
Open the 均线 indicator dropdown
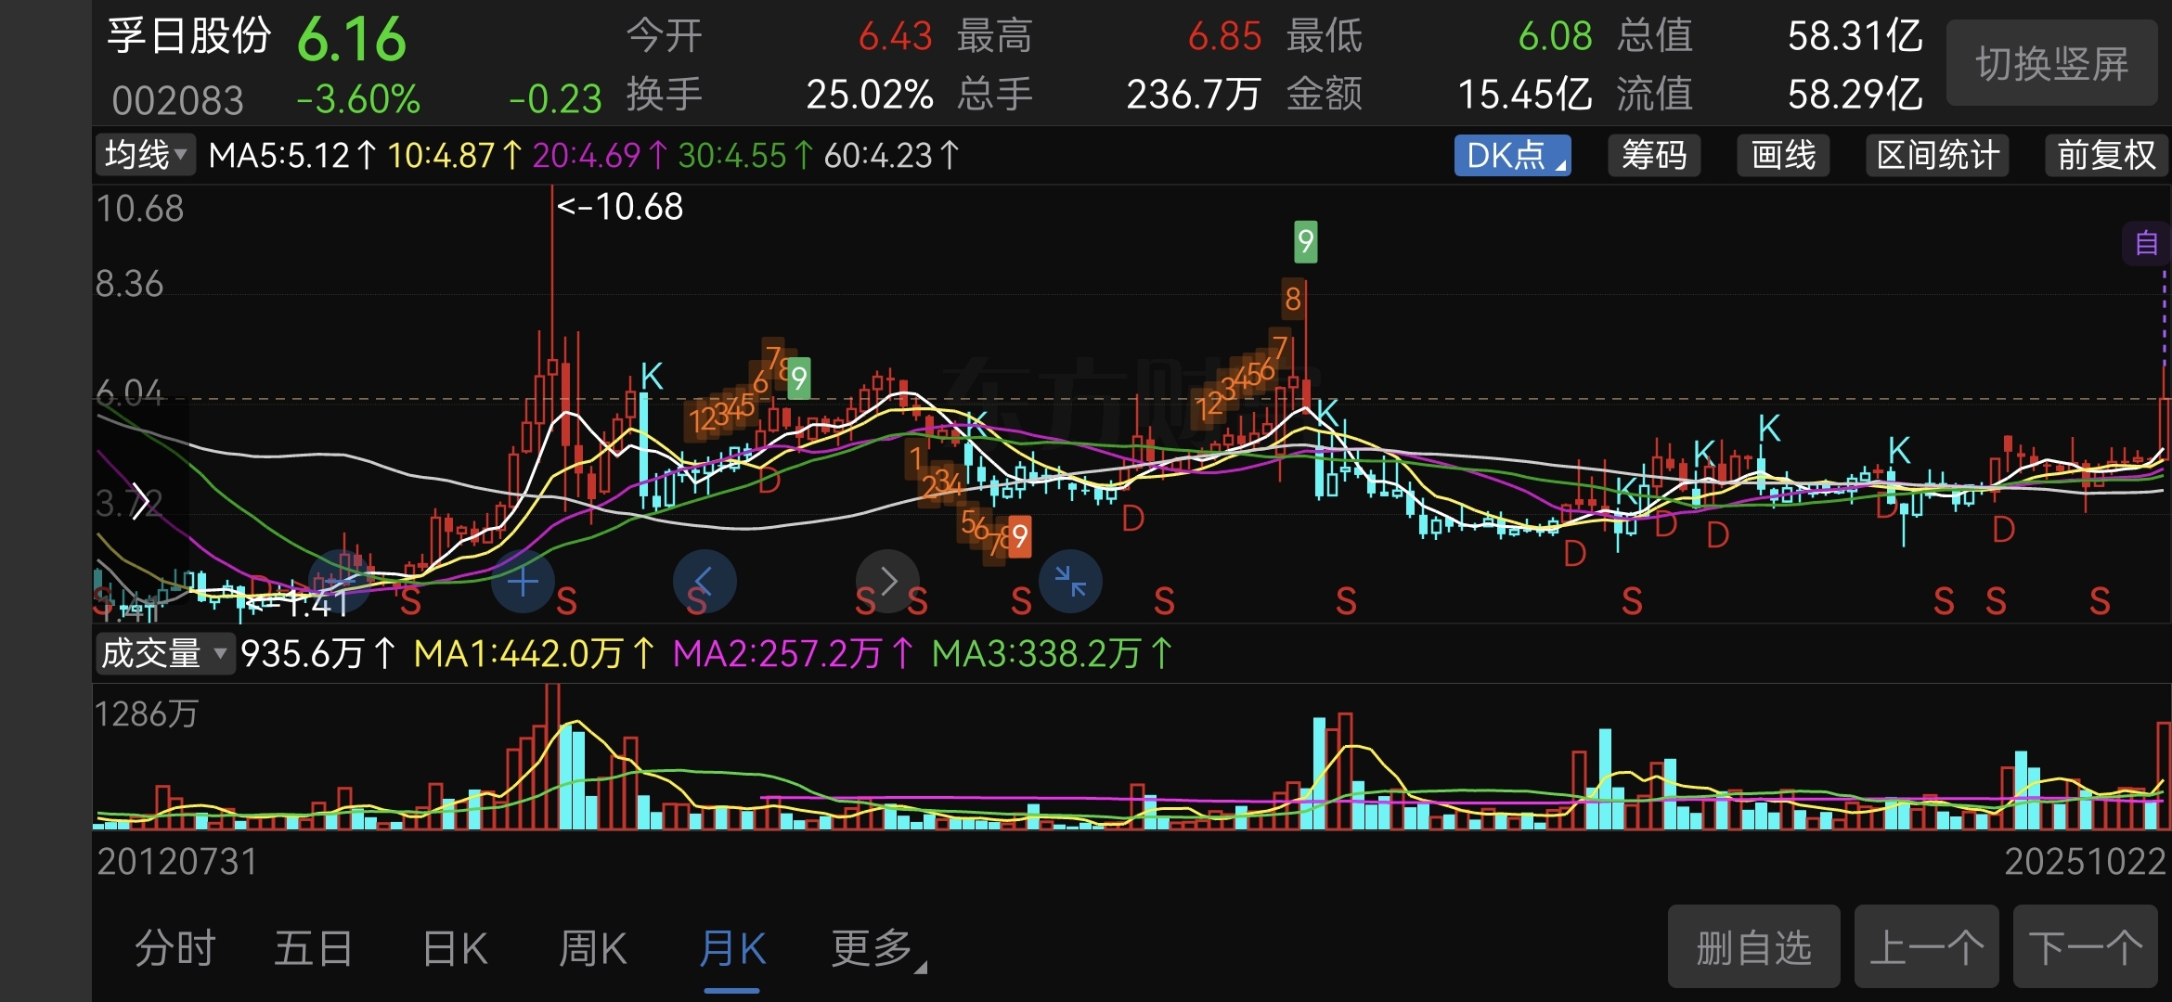click(146, 155)
